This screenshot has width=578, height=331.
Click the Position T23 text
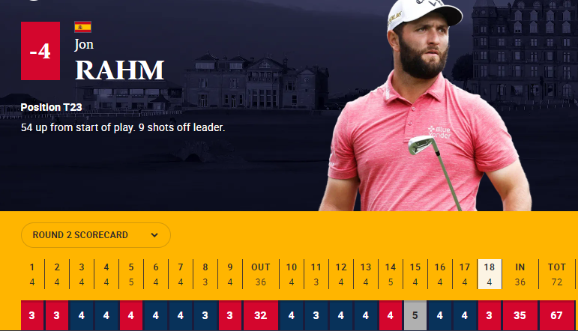(52, 107)
